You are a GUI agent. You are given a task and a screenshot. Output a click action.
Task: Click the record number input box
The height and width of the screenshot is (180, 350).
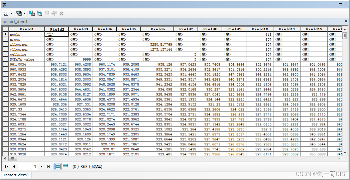(28, 166)
